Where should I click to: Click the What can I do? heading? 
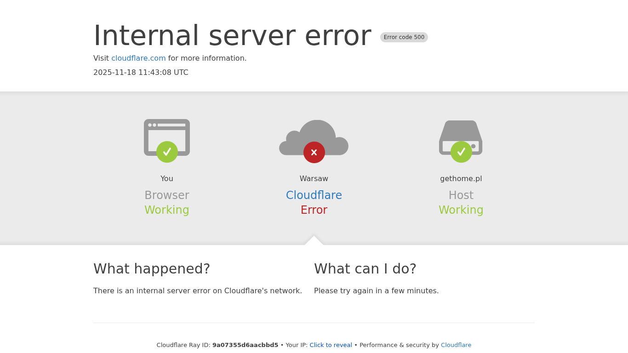(x=365, y=269)
